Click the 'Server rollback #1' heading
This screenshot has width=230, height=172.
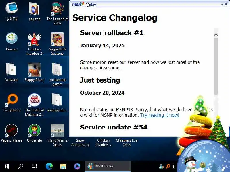[112, 33]
